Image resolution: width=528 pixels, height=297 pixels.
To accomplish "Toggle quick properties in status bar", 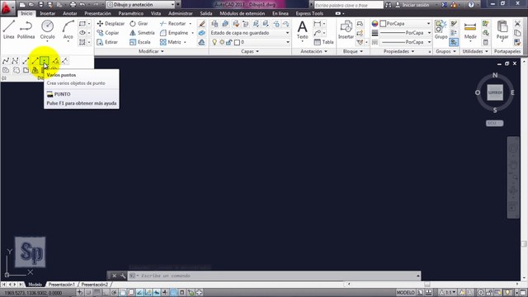I will [x=182, y=292].
